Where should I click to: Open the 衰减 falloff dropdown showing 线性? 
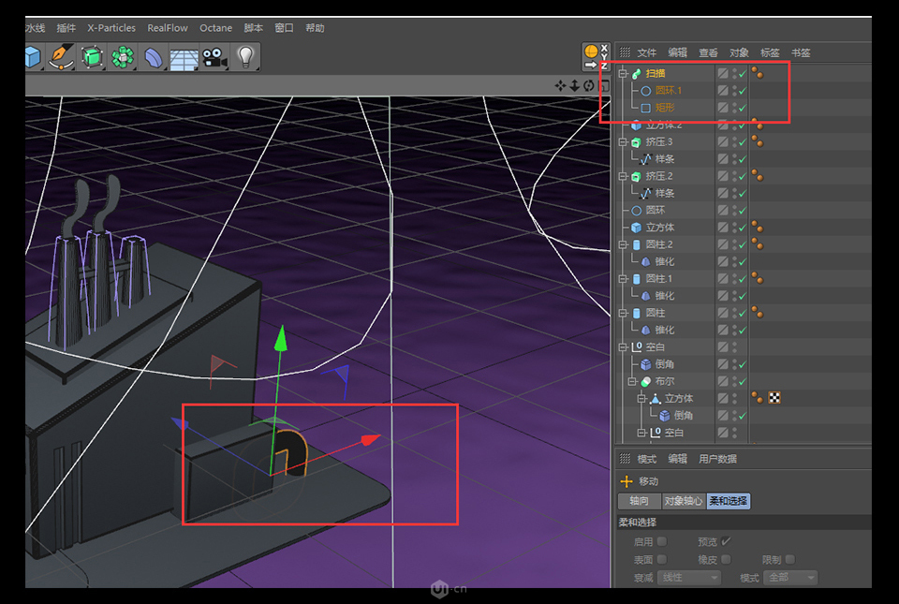click(689, 578)
